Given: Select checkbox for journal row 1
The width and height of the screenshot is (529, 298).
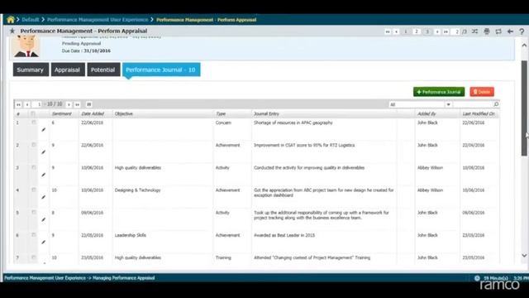Looking at the screenshot, I should (x=34, y=123).
